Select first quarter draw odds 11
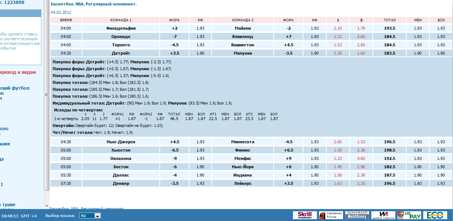Image resolution: width=453 pixels, height=221 pixels. click(x=94, y=119)
